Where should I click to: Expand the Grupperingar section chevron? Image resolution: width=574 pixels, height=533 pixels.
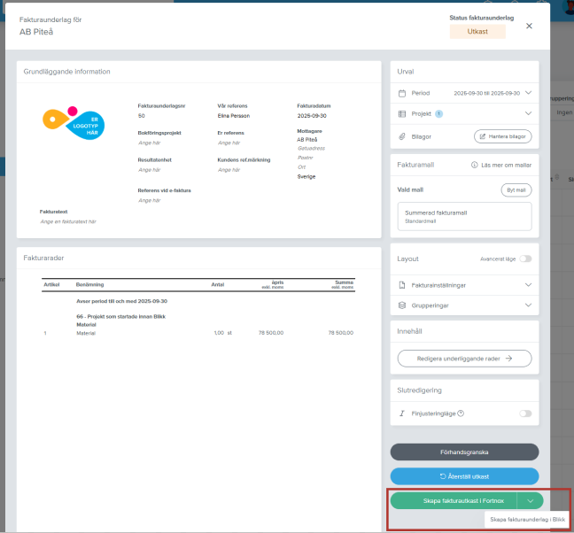(x=529, y=305)
